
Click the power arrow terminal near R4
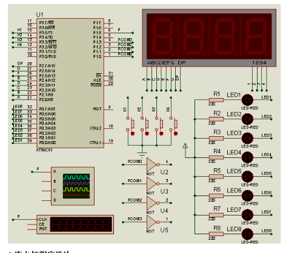click(x=185, y=146)
